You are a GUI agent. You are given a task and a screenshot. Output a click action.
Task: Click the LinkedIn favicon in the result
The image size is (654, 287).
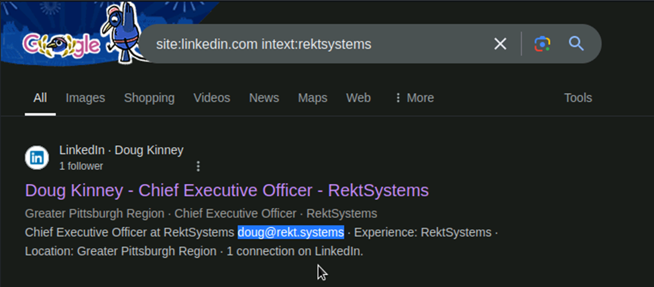(x=37, y=158)
